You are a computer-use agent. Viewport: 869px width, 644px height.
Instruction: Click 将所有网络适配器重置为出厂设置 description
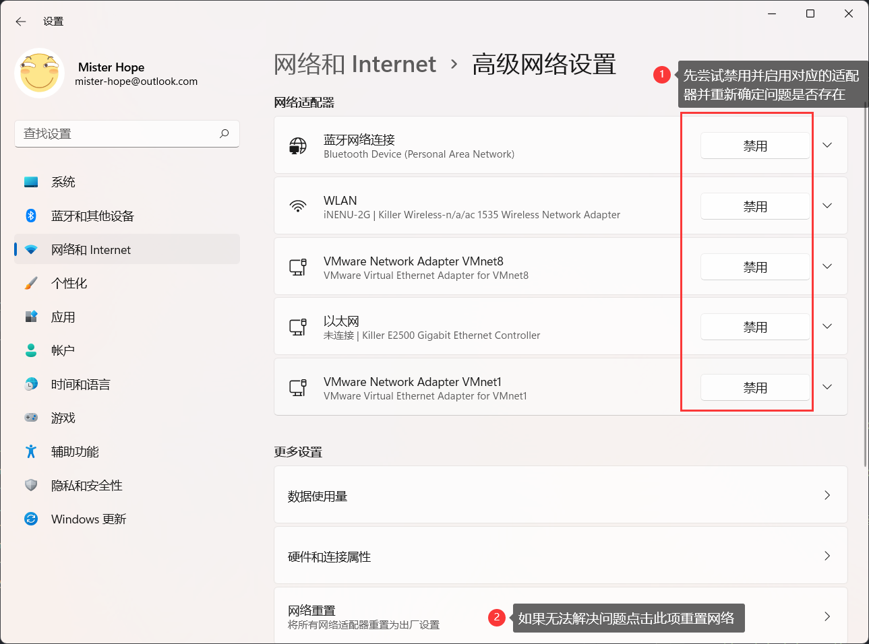click(363, 625)
